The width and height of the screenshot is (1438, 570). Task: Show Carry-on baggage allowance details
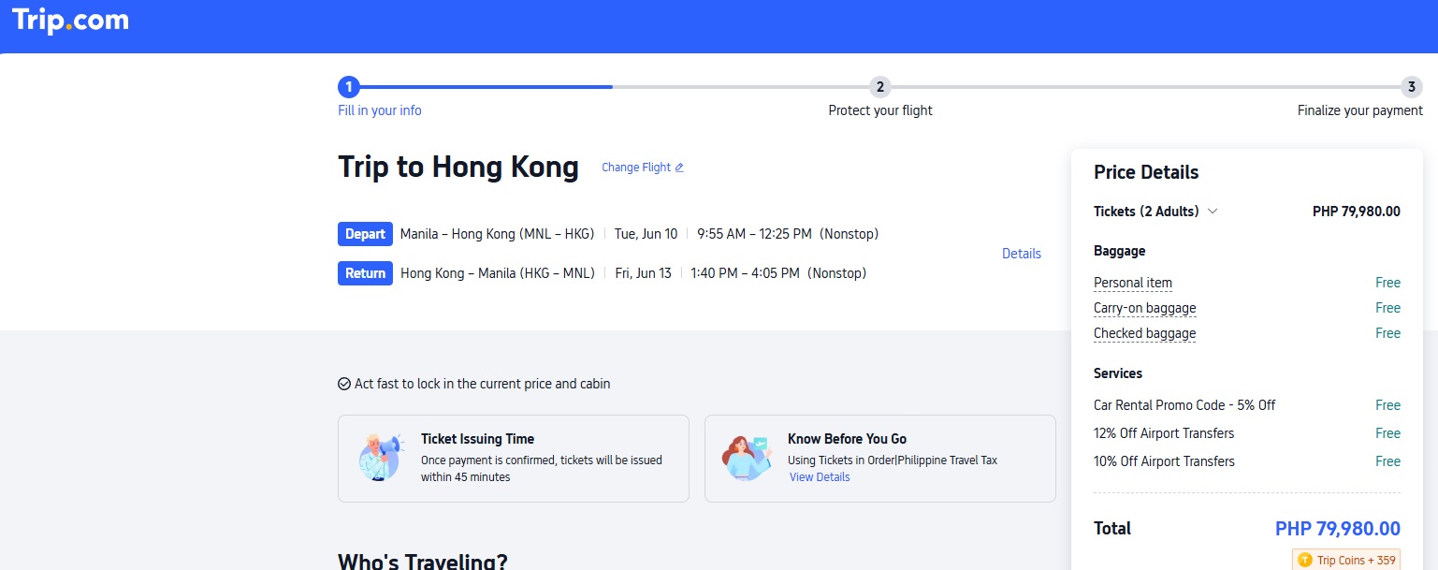(1144, 308)
